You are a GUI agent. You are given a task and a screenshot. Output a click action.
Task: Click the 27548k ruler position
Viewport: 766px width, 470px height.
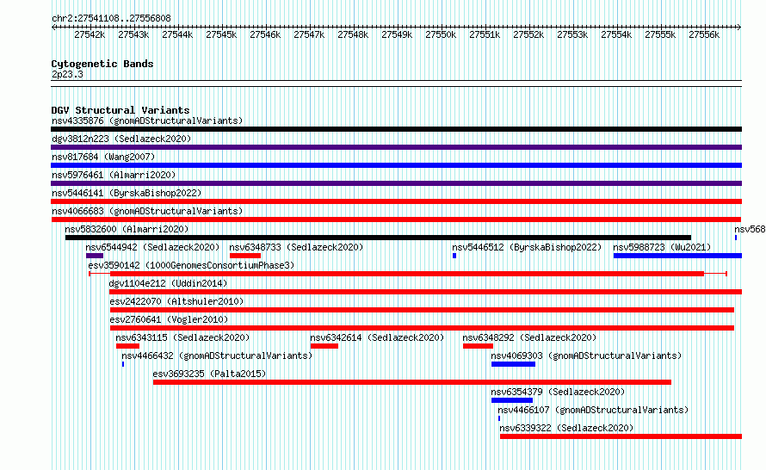(353, 34)
